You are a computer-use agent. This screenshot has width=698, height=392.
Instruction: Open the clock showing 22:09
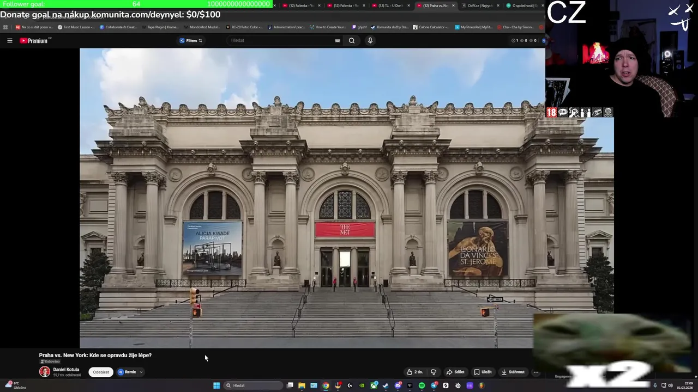coord(684,385)
